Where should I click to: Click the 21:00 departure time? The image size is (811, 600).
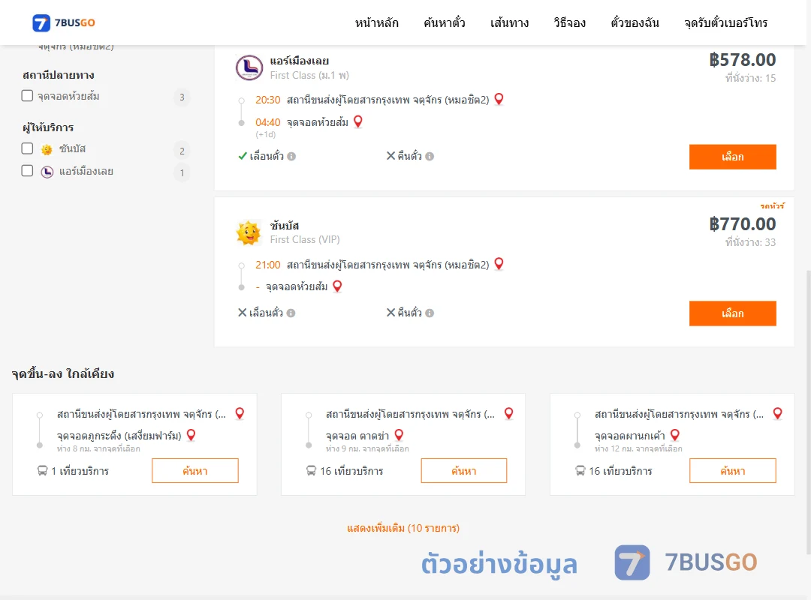pos(267,265)
